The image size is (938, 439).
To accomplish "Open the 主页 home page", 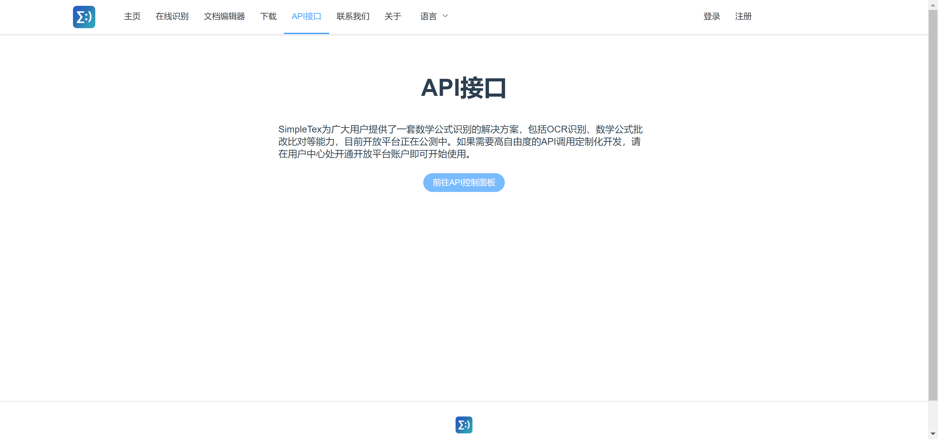I will coord(132,16).
